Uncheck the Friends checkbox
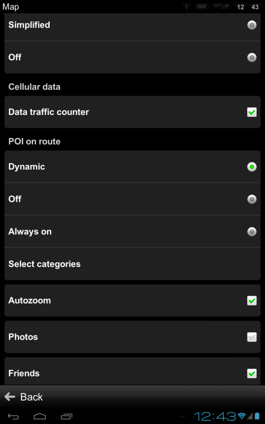This screenshot has width=265, height=424. pos(251,373)
